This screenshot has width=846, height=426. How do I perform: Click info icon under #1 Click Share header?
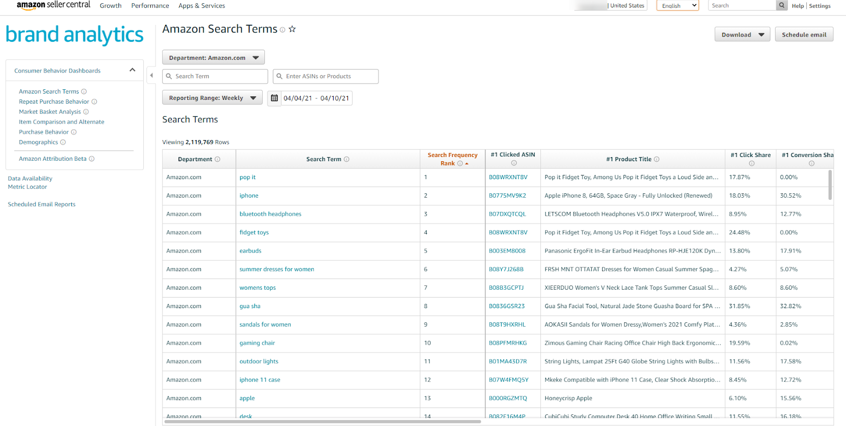(751, 163)
